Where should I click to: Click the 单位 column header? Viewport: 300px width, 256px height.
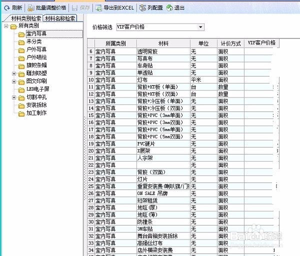203,43
